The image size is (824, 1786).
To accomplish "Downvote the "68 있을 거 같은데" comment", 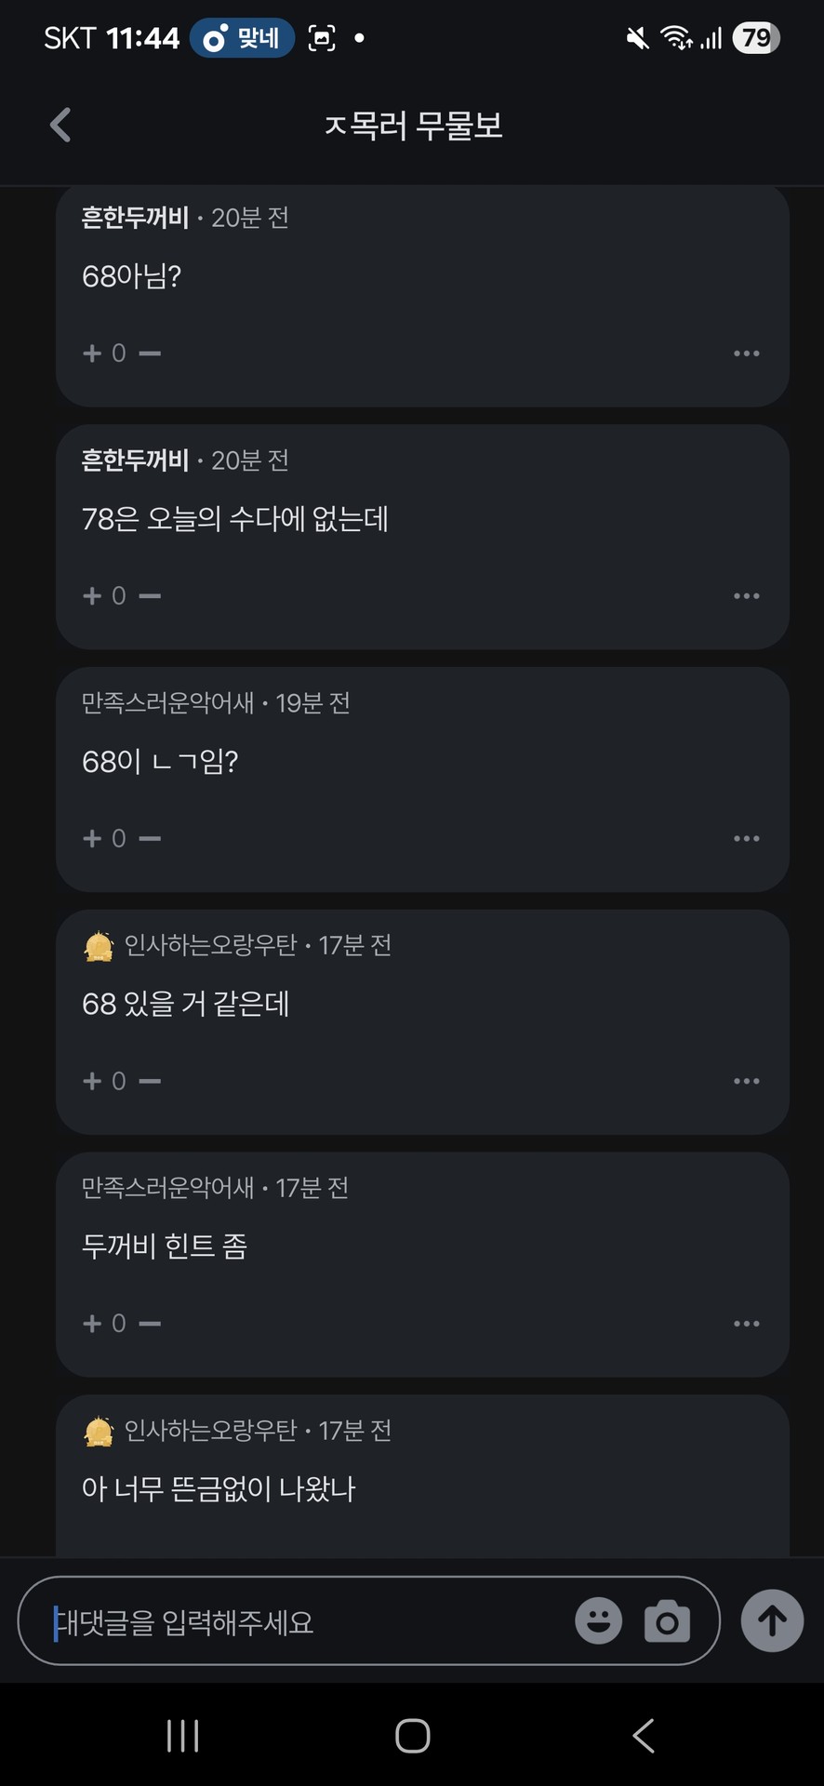I will pos(150,1081).
